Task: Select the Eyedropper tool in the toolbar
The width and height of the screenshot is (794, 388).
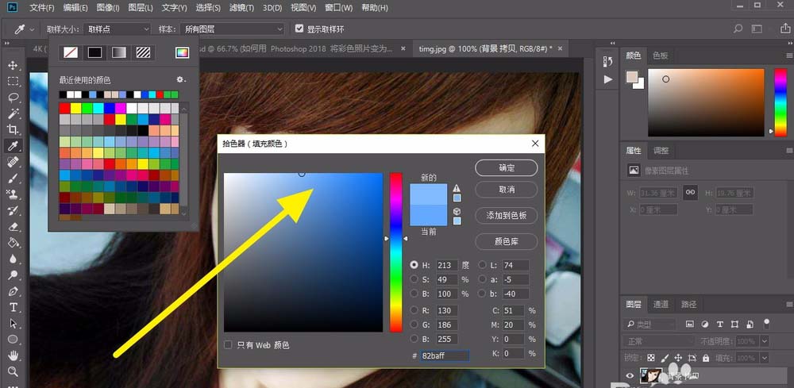Action: 13,146
